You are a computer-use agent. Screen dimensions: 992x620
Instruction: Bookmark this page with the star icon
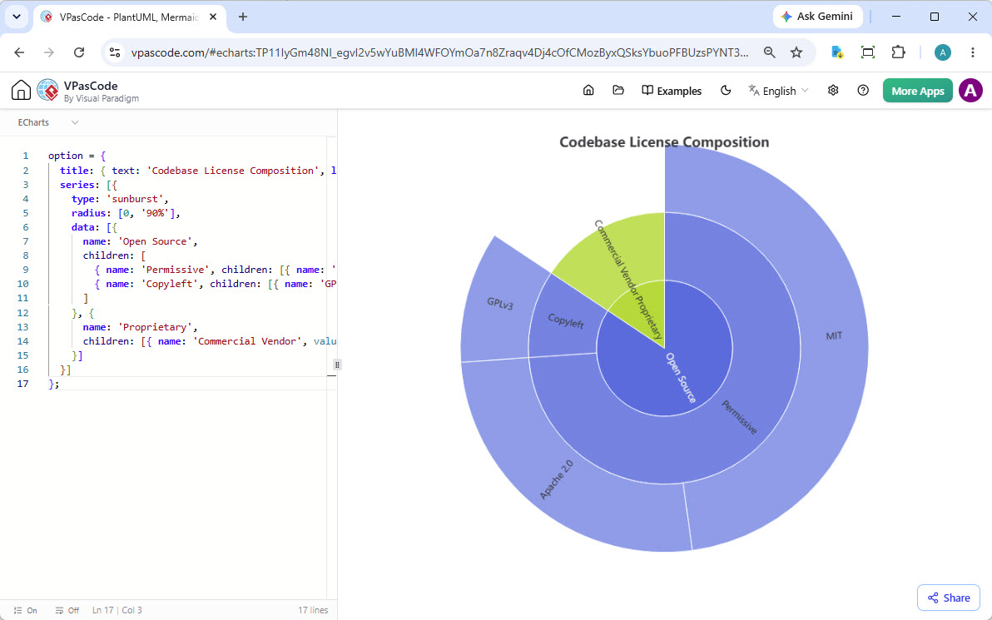[796, 52]
